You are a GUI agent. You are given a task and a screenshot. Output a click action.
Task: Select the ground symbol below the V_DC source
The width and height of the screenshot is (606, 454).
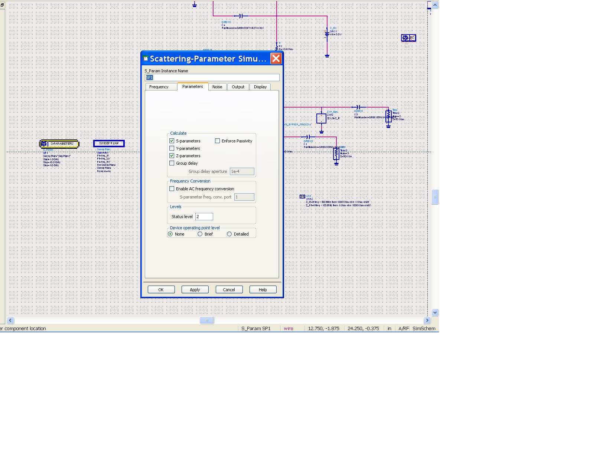pyautogui.click(x=327, y=56)
